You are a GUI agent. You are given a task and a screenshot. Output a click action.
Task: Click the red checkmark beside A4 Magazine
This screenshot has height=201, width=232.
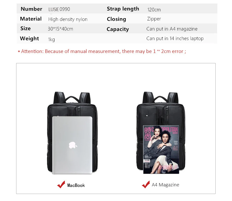[146, 184]
